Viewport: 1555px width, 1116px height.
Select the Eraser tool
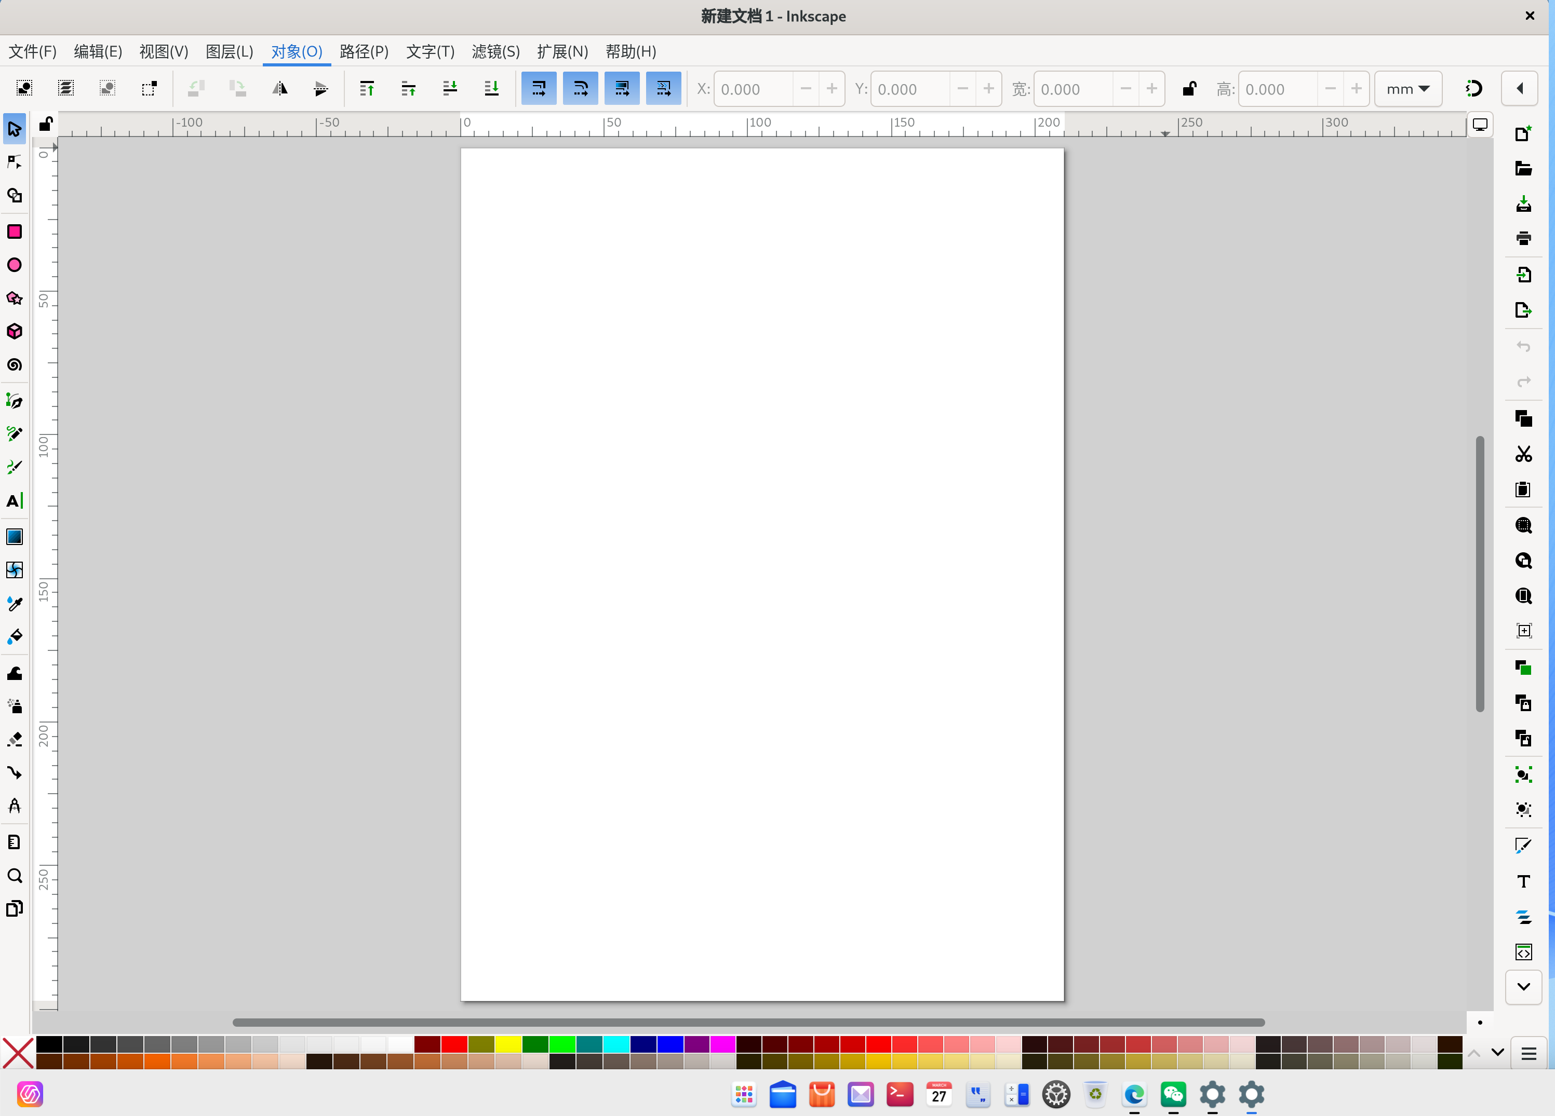tap(15, 739)
